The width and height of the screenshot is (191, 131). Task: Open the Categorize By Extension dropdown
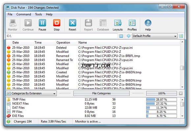click(31, 93)
